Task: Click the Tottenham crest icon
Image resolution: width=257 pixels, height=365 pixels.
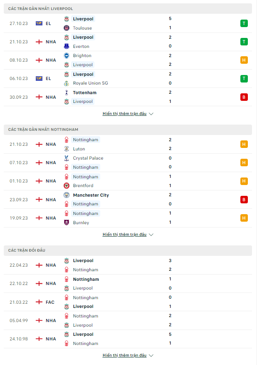Action: (x=67, y=92)
